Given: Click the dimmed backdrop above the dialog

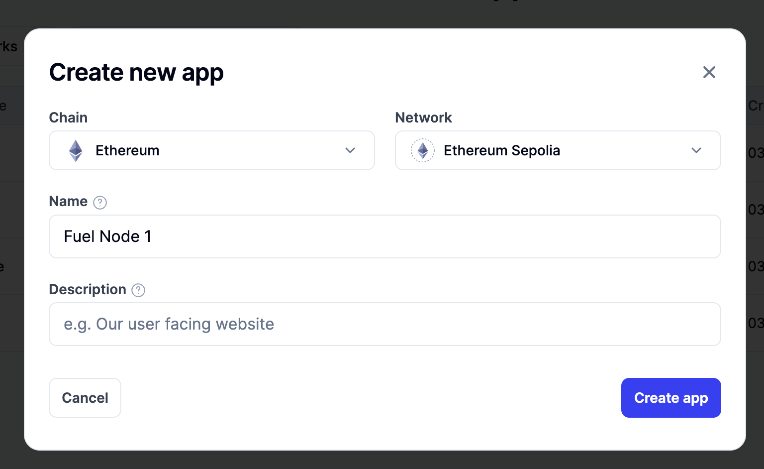Looking at the screenshot, I should 382,12.
